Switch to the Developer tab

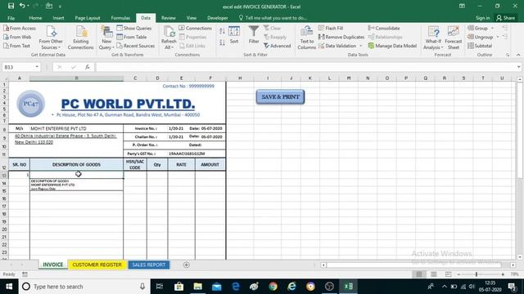pos(218,18)
